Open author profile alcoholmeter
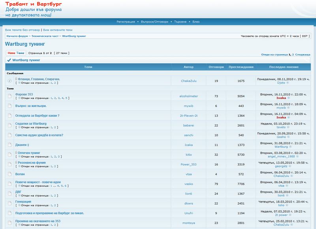This screenshot has width=316, height=229. (189, 96)
